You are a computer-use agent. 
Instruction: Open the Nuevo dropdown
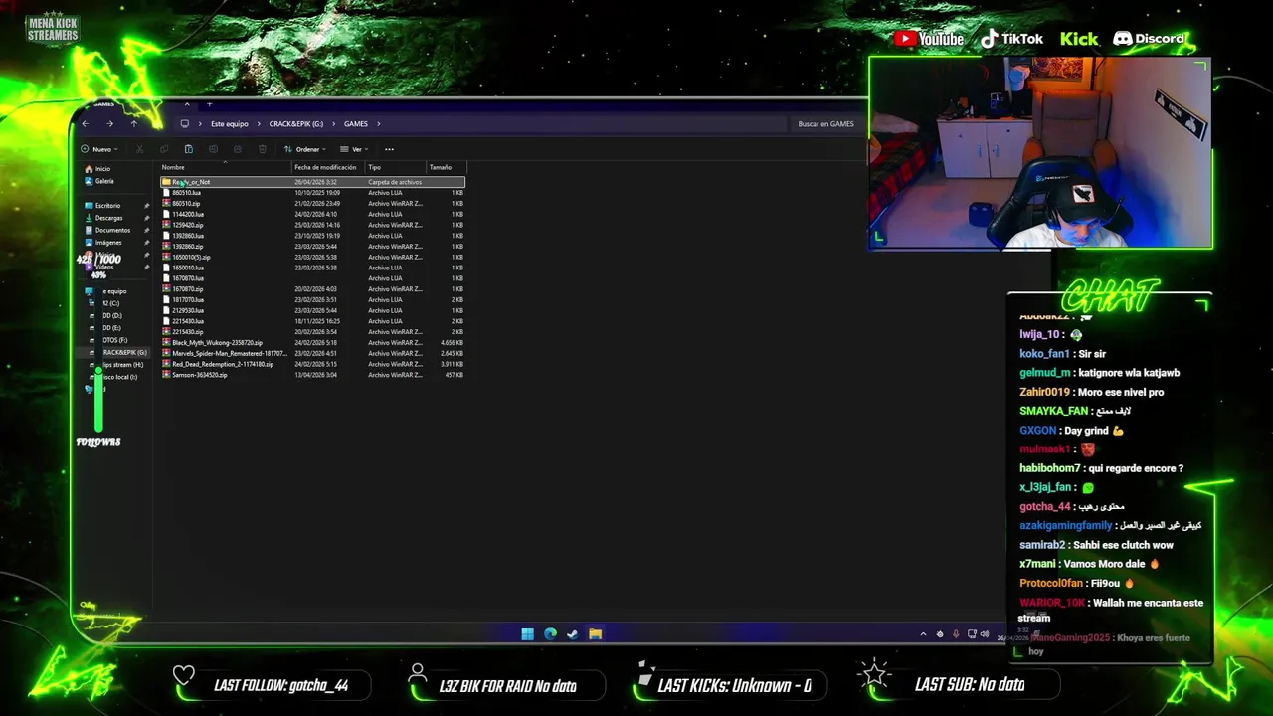point(99,149)
